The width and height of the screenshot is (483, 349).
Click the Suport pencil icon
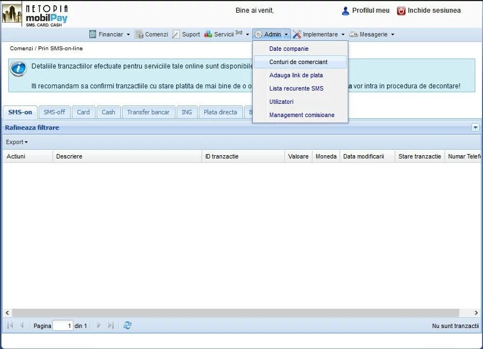click(176, 34)
